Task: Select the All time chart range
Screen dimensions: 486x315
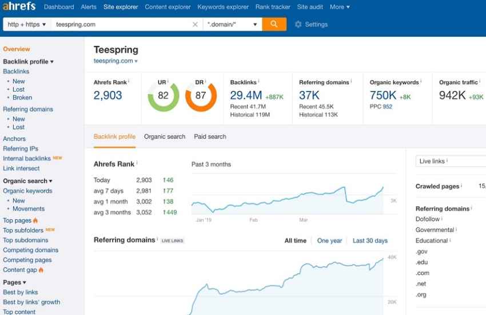Action: [x=295, y=241]
